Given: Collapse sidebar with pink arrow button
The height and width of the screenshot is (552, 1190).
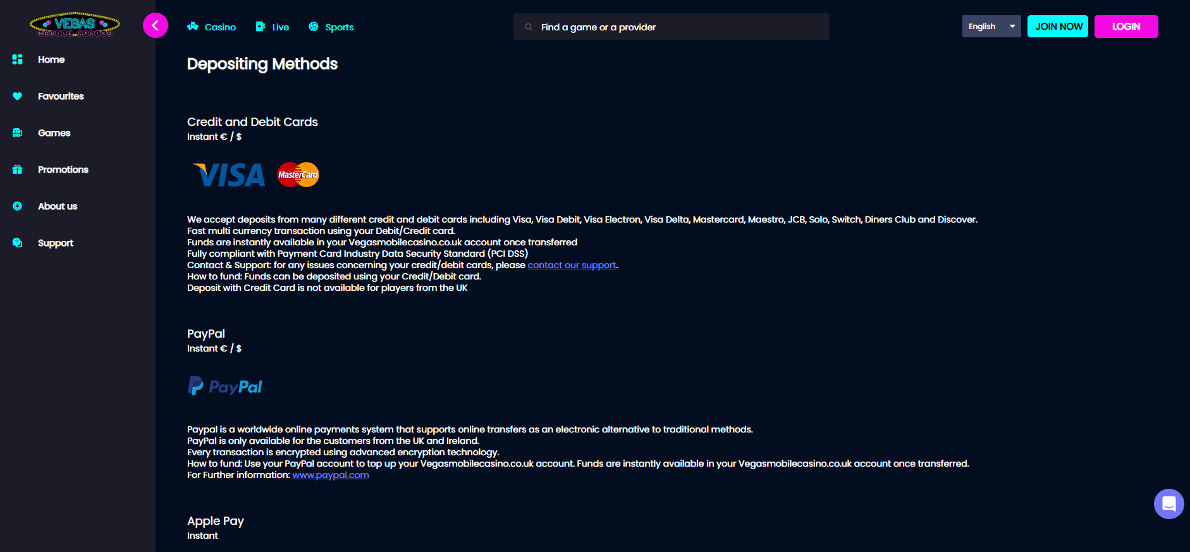Looking at the screenshot, I should [x=156, y=25].
